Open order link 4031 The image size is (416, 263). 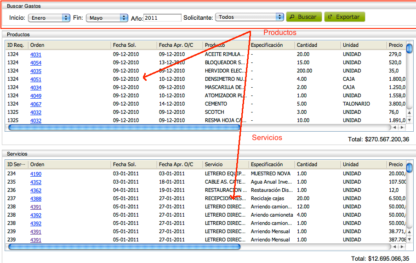pyautogui.click(x=36, y=55)
